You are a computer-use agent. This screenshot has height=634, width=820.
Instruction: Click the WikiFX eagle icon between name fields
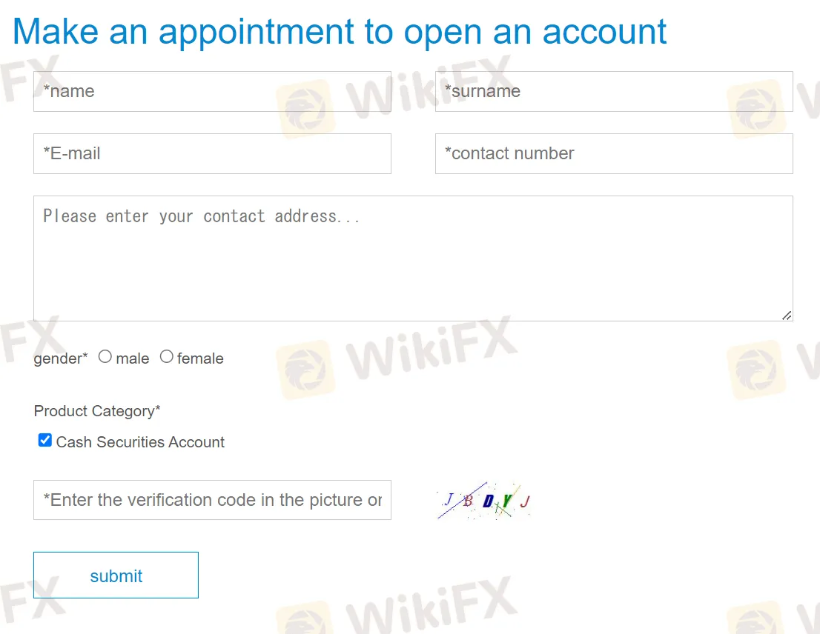306,109
